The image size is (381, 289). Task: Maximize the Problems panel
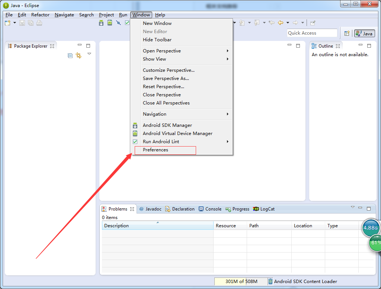coord(369,209)
